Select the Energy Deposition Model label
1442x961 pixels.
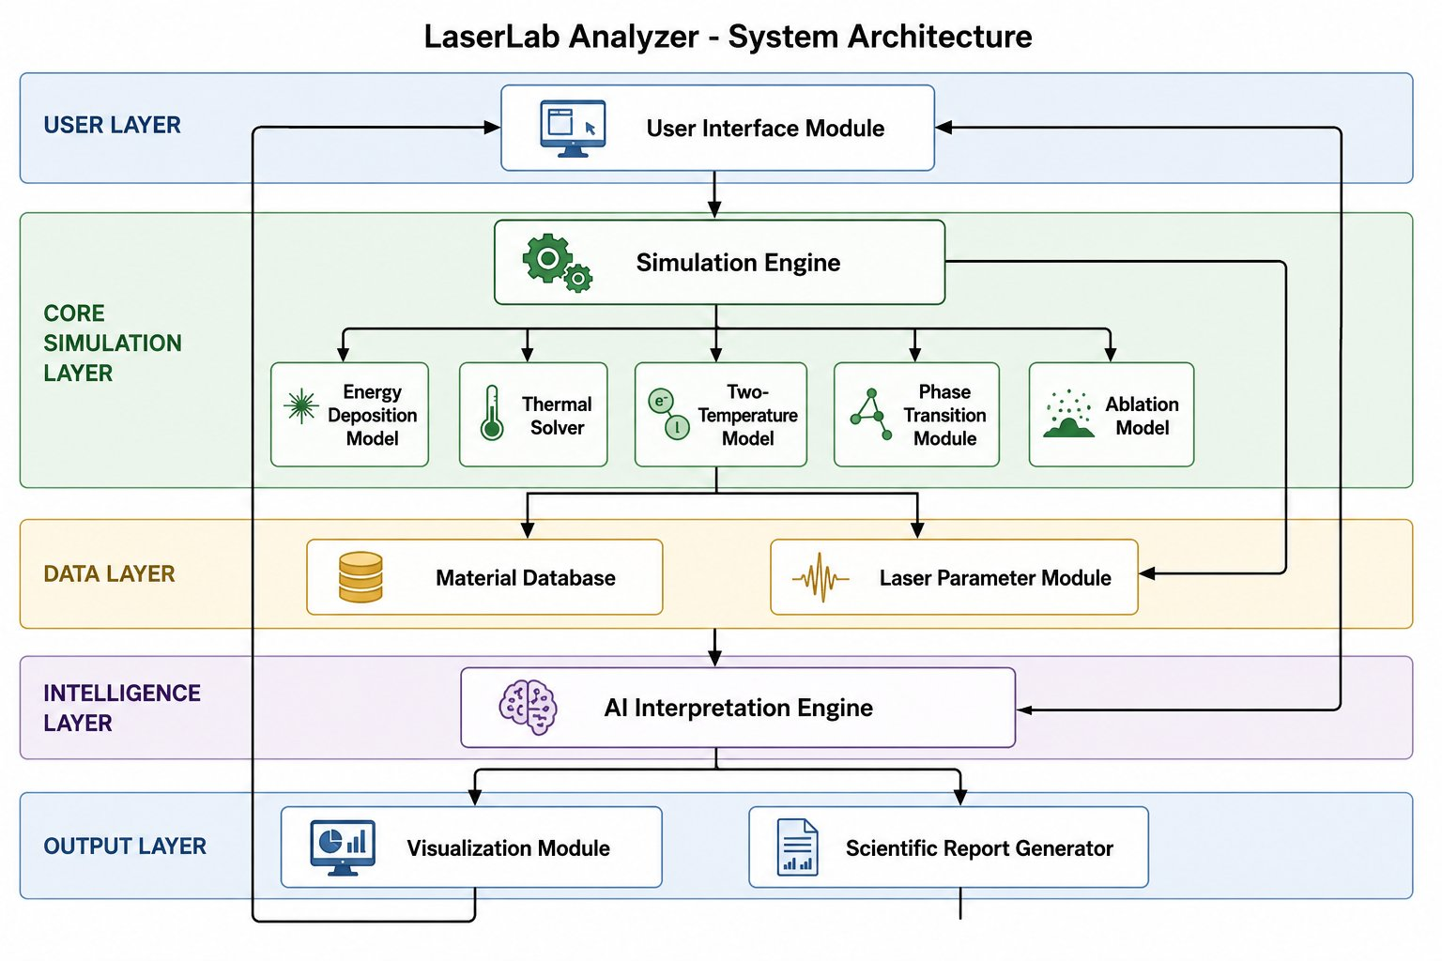[x=372, y=415]
